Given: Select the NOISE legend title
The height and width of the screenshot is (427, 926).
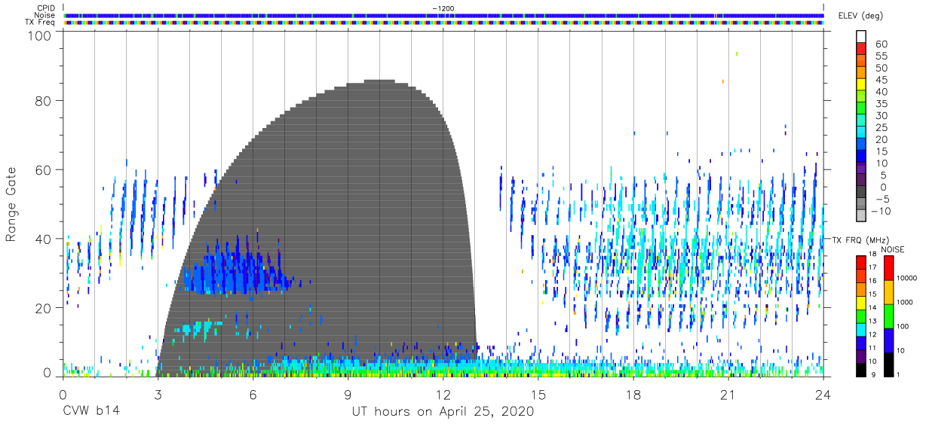Looking at the screenshot, I should (892, 249).
